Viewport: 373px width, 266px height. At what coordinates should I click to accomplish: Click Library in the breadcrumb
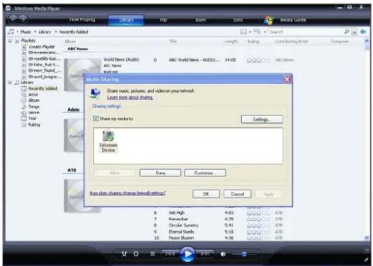pyautogui.click(x=45, y=32)
